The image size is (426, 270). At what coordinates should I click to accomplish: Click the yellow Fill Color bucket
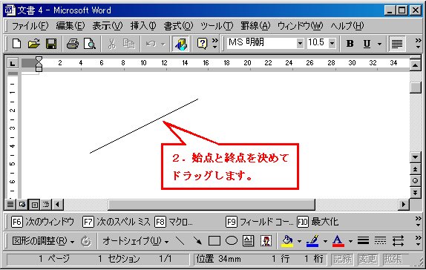(x=288, y=240)
